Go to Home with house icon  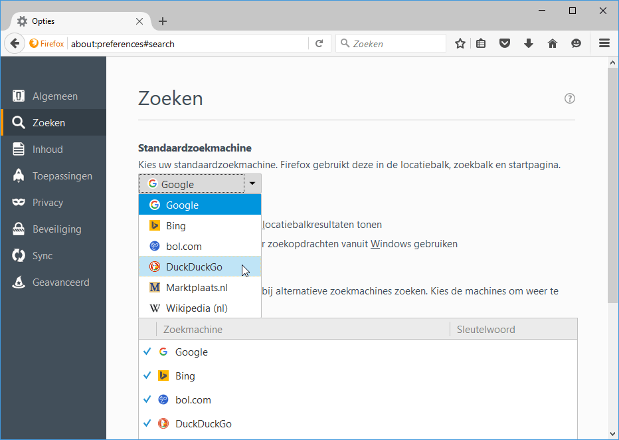pyautogui.click(x=552, y=44)
